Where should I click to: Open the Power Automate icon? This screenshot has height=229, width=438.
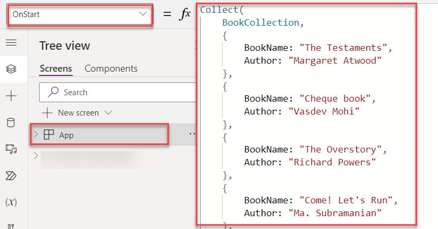click(11, 176)
